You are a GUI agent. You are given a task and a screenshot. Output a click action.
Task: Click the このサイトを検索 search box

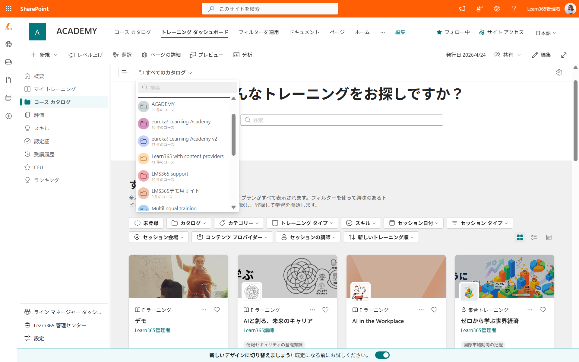(270, 9)
